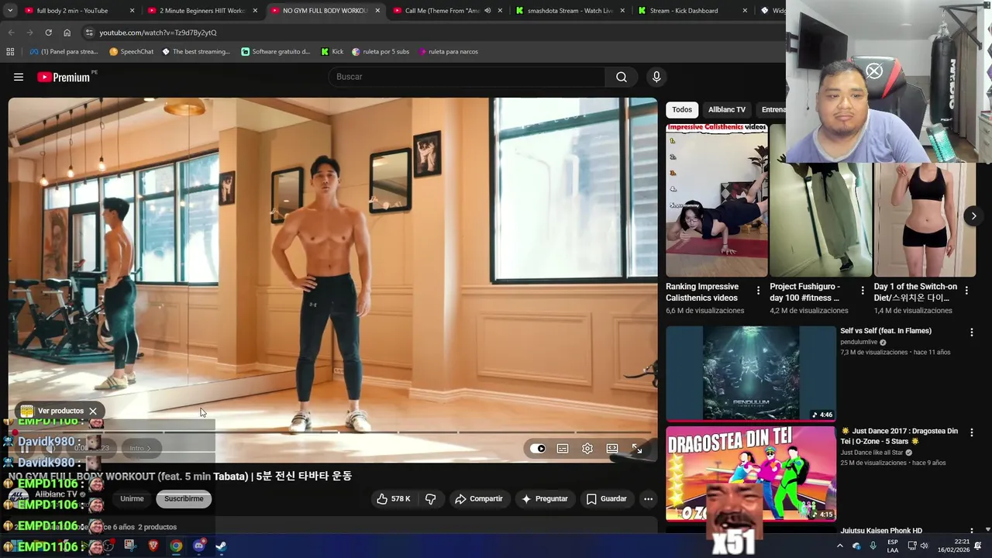Image resolution: width=992 pixels, height=558 pixels.
Task: Select the 'Todos' filter chip
Action: pos(682,109)
